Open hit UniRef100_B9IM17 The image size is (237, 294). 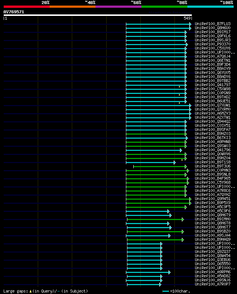click(x=213, y=32)
